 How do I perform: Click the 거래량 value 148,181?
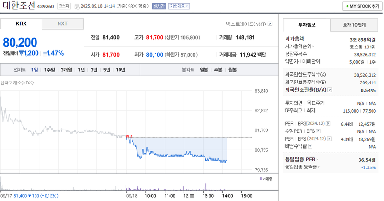tap(245, 38)
